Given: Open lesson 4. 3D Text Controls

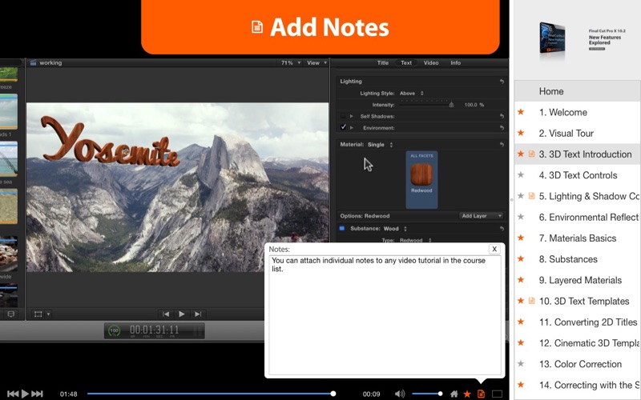Looking at the screenshot, I should pyautogui.click(x=577, y=175).
